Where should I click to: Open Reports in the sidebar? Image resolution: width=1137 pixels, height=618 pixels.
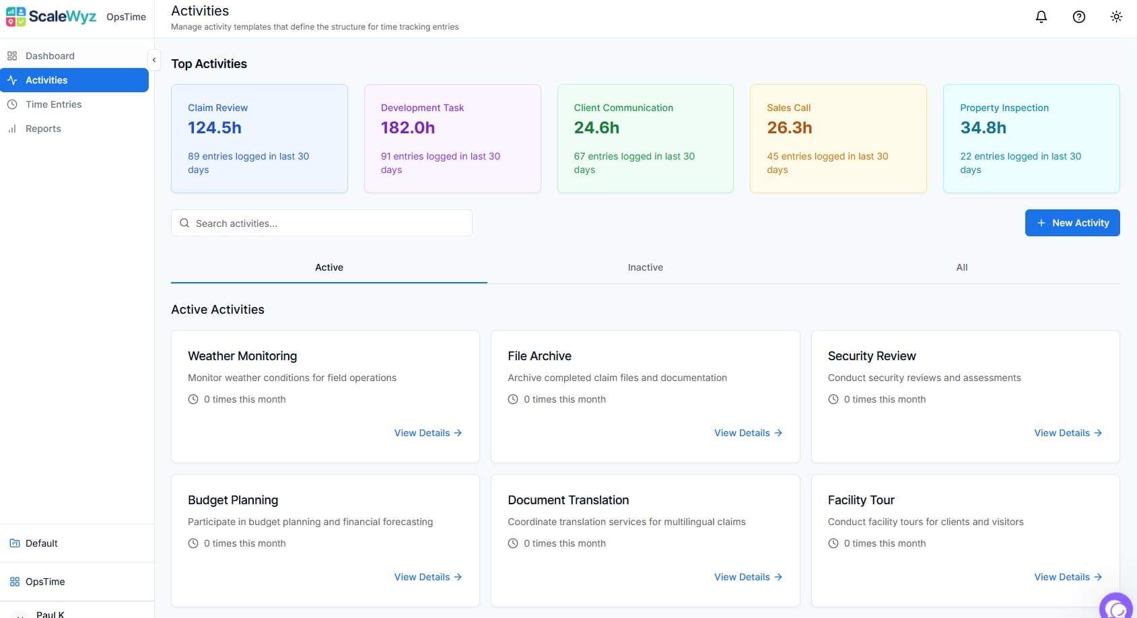click(43, 129)
